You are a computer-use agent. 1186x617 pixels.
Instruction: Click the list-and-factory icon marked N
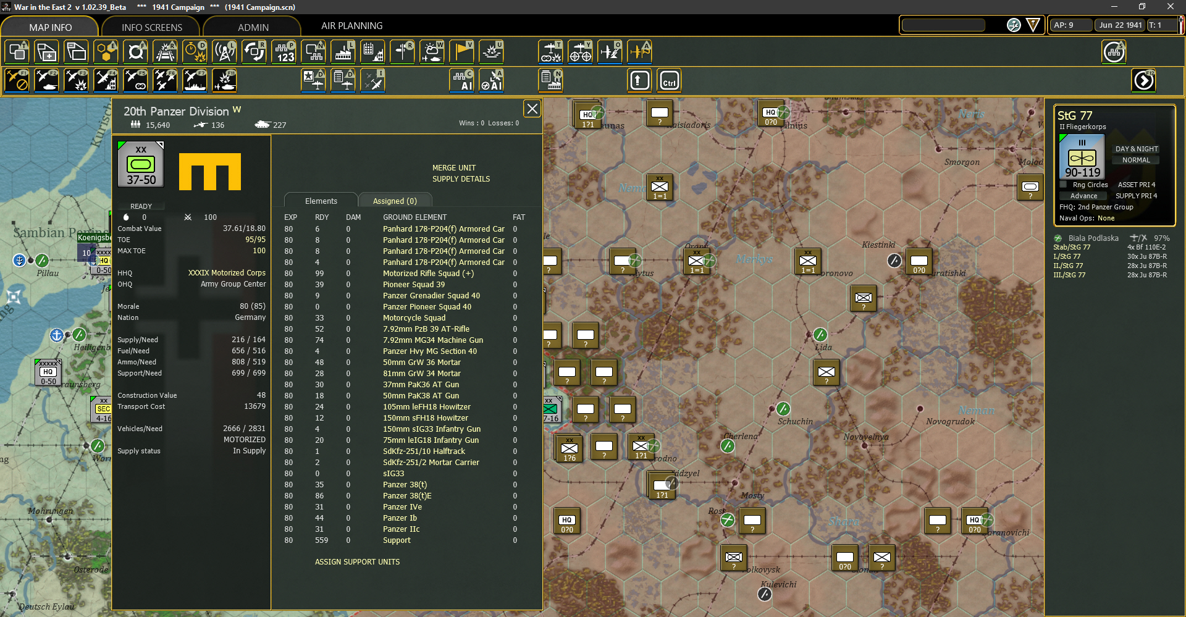(550, 80)
